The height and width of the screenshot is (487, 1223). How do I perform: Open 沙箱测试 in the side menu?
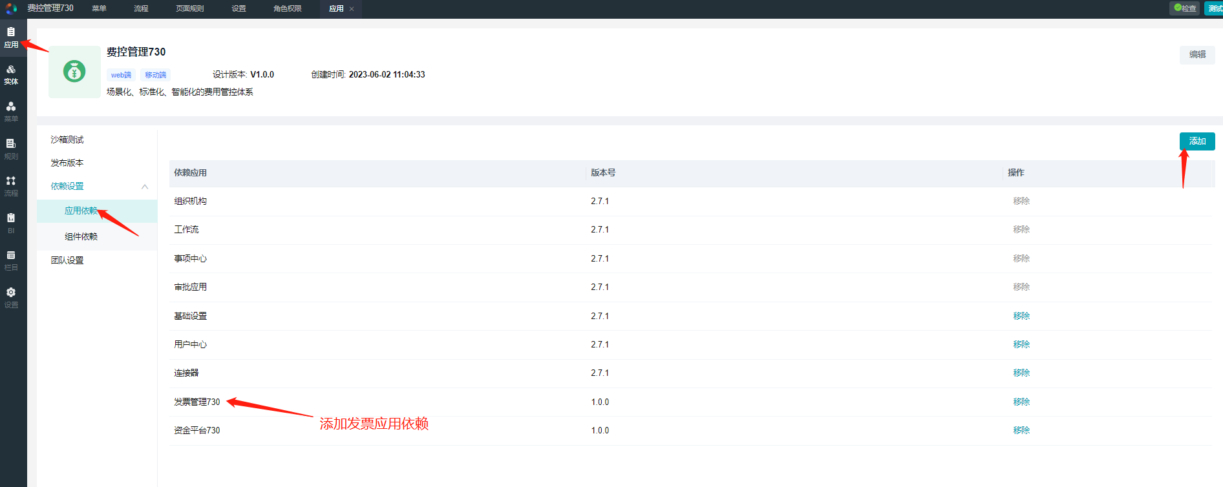pos(67,140)
